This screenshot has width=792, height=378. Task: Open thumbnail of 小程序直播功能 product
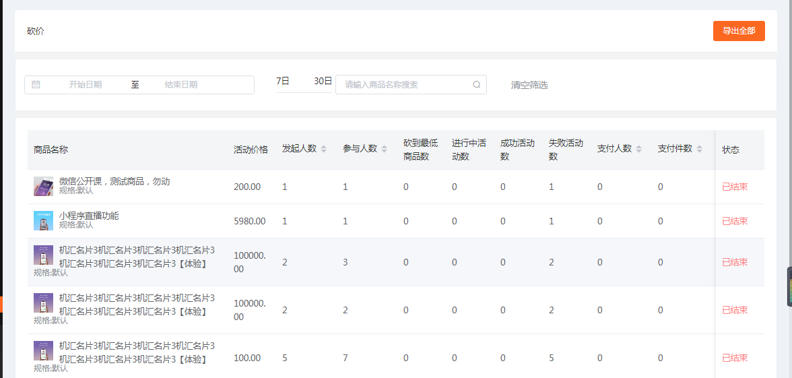pos(43,221)
